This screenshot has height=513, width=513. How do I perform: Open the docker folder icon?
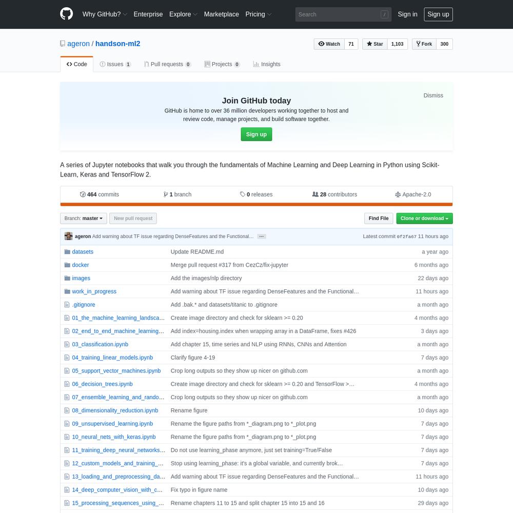click(67, 265)
